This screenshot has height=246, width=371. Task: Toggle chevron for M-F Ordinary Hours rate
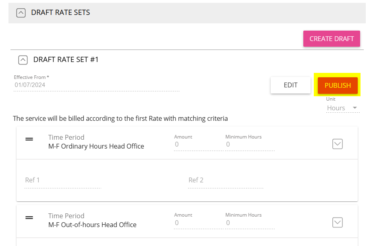click(338, 144)
